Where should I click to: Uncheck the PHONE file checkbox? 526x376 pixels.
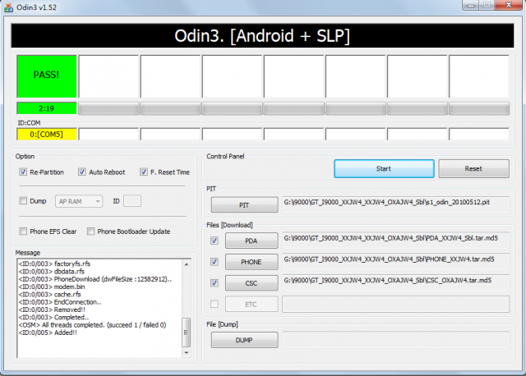215,262
